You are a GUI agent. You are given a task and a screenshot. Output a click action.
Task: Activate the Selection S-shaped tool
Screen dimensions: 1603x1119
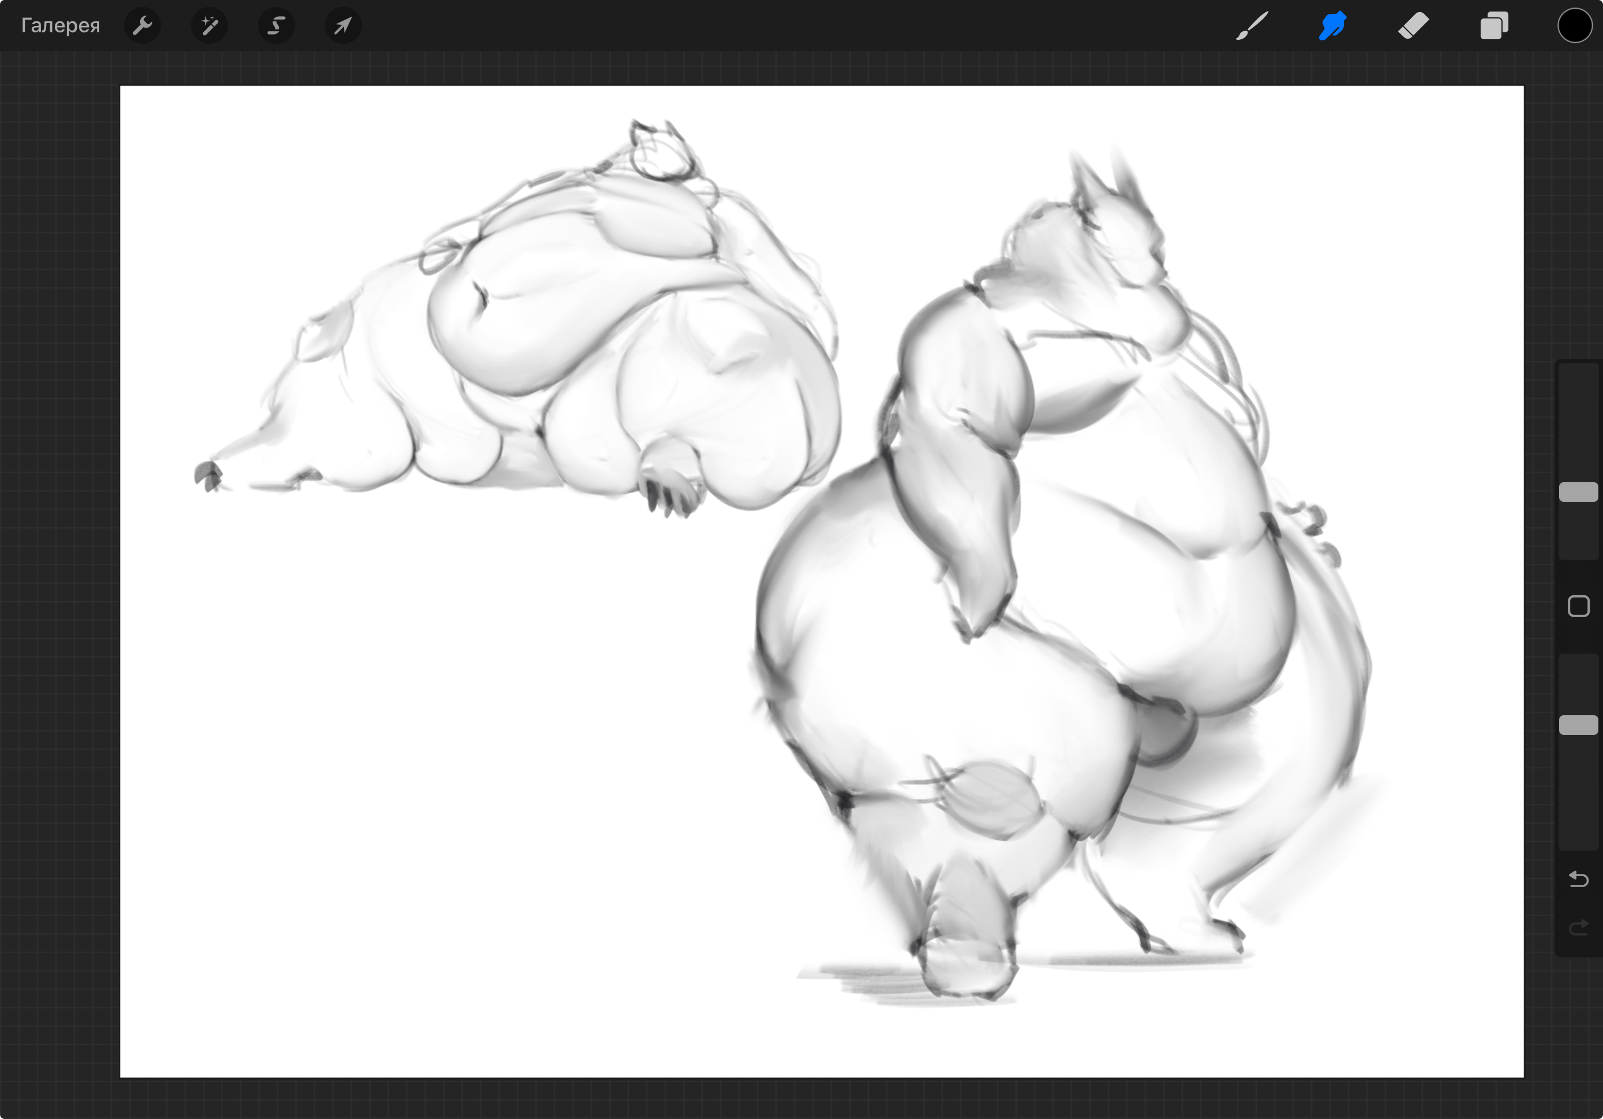[276, 26]
